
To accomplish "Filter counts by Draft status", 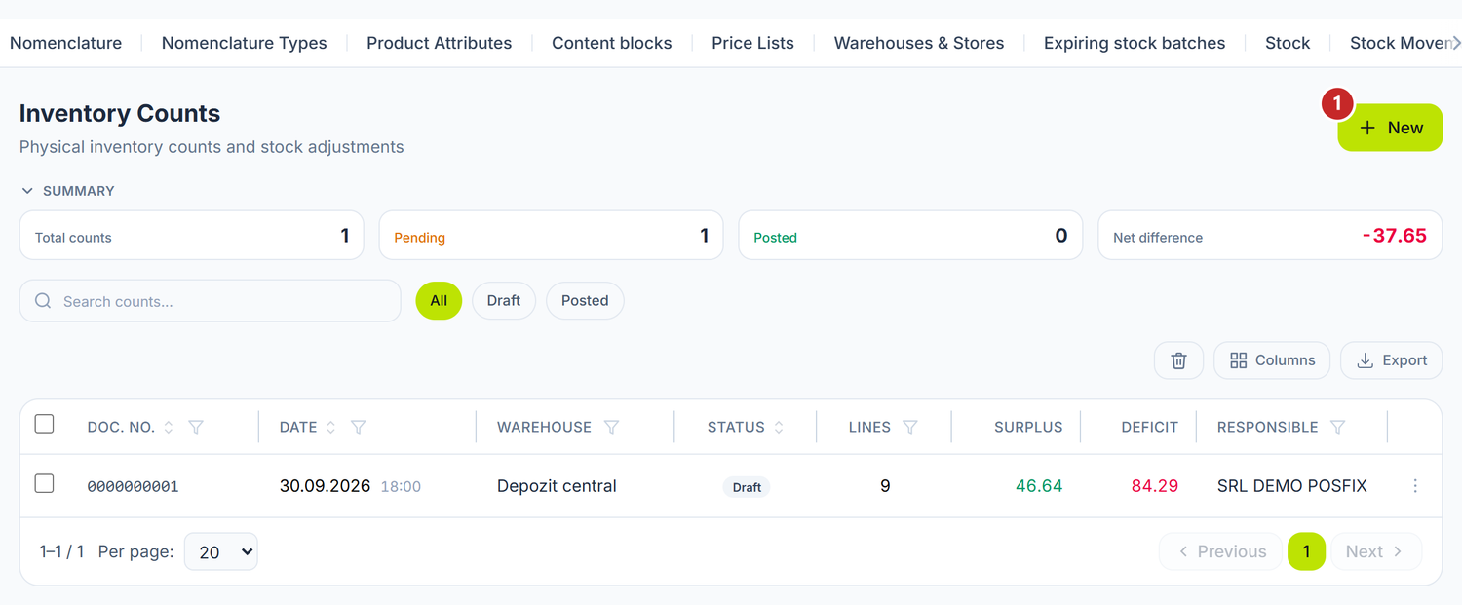I will (x=504, y=301).
